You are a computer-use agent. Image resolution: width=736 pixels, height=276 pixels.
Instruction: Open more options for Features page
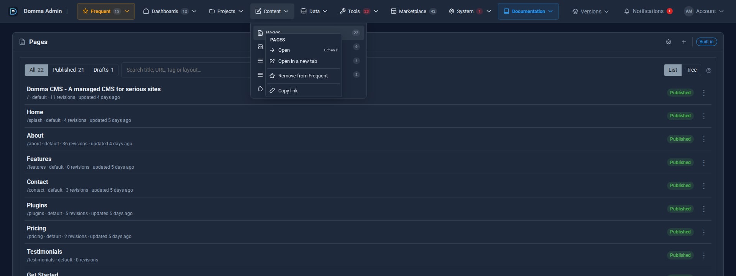(x=703, y=163)
